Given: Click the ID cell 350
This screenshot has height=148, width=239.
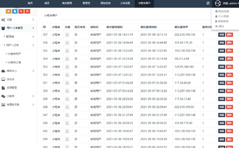Looking at the screenshot, I should 45,91.
